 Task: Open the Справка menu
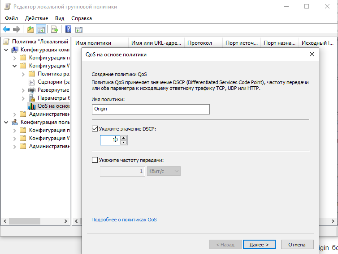click(82, 18)
